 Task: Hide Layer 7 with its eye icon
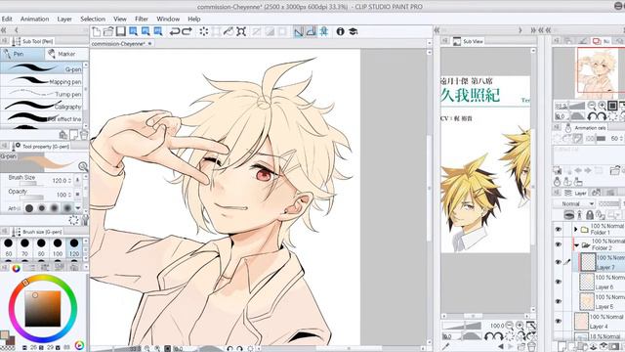pos(558,262)
